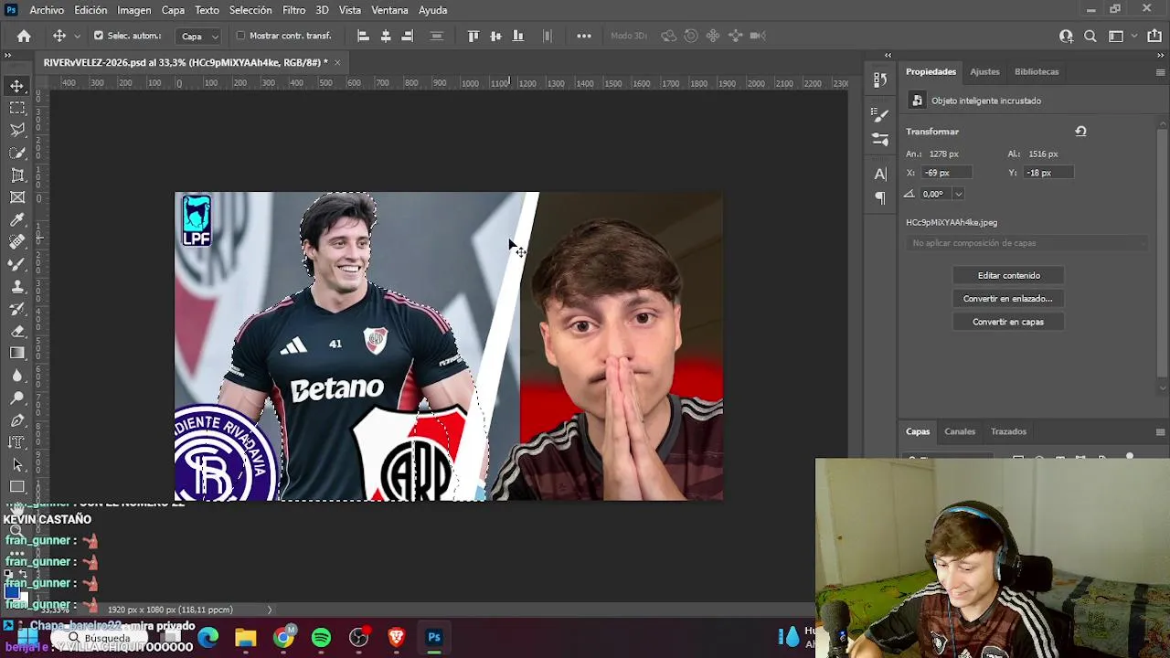Open the Ventana menu
Screen dimensions: 1170x658
[x=389, y=10]
